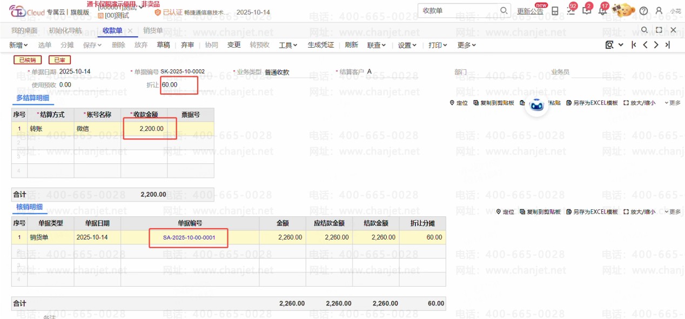The height and width of the screenshot is (319, 685).
Task: Click 复制到剪贴板 in 核销明细 toolbar
Action: coord(540,212)
